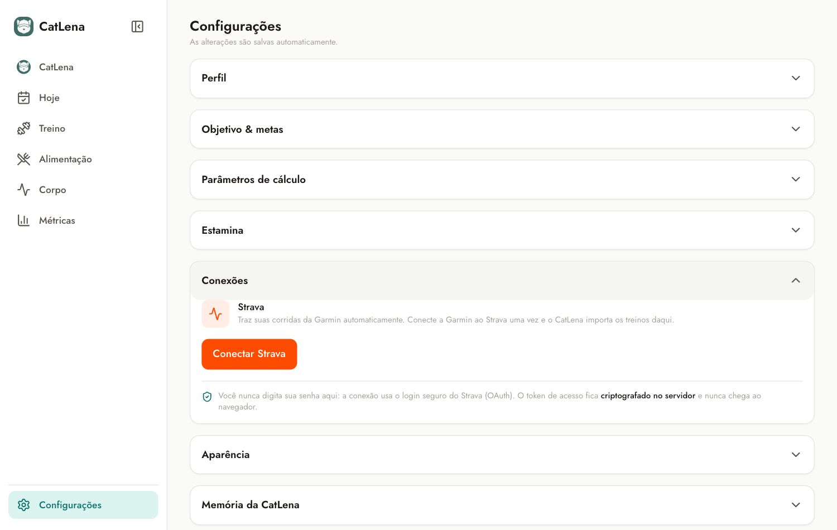The height and width of the screenshot is (530, 837).
Task: Click the bar chart icon for Métricas
Action: (23, 220)
